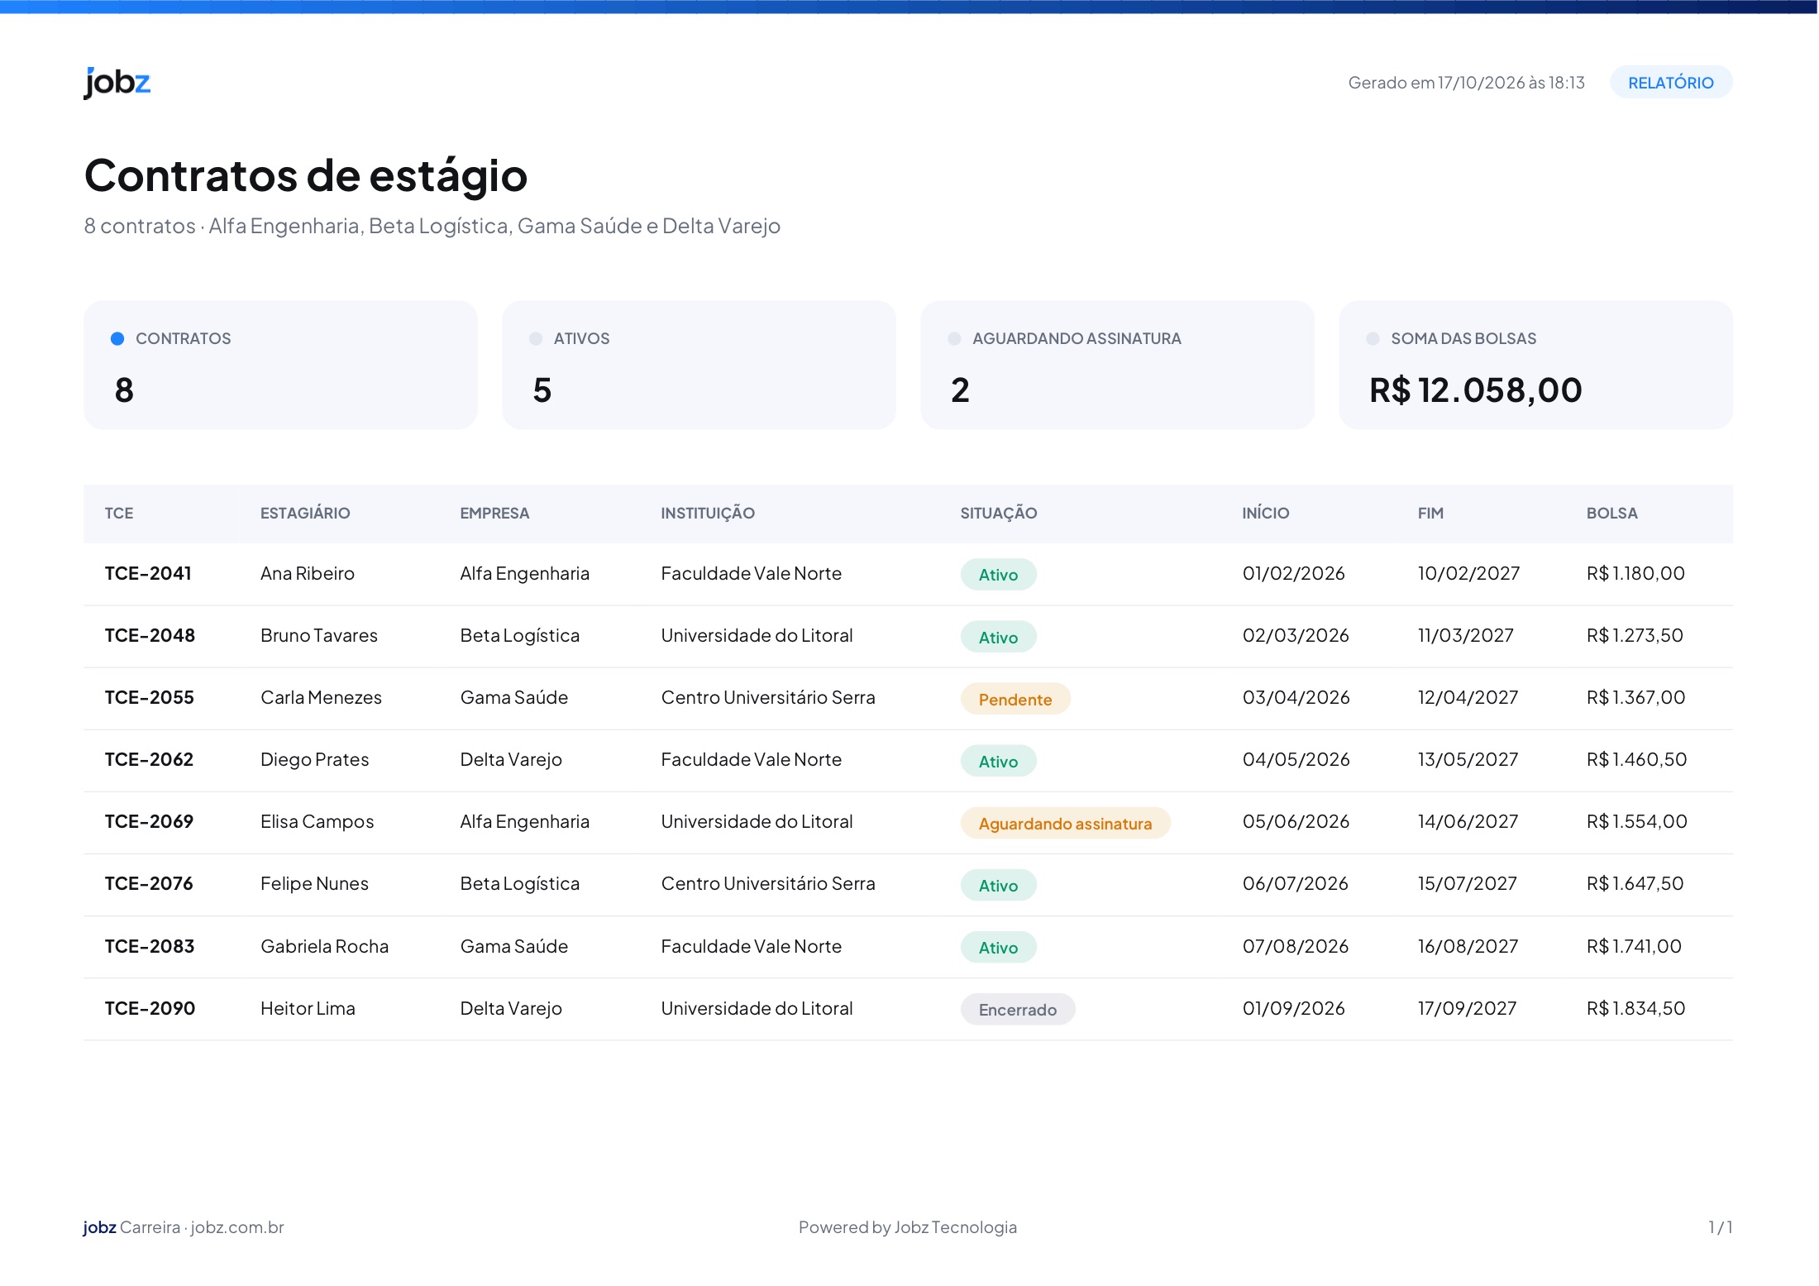Click the INÍCIO column header

pos(1265,513)
